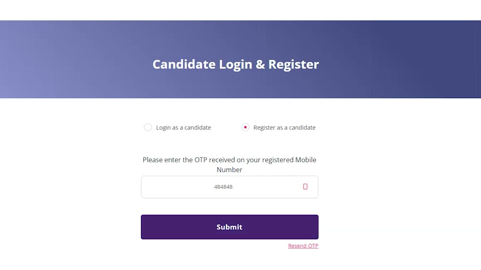This screenshot has height=270, width=481.
Task: Click the pink mobile phone icon
Action: [305, 187]
